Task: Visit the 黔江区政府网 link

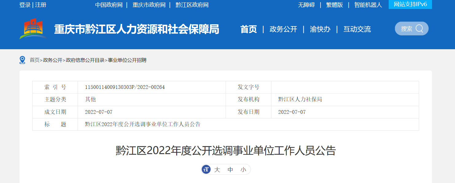Action: [x=192, y=5]
